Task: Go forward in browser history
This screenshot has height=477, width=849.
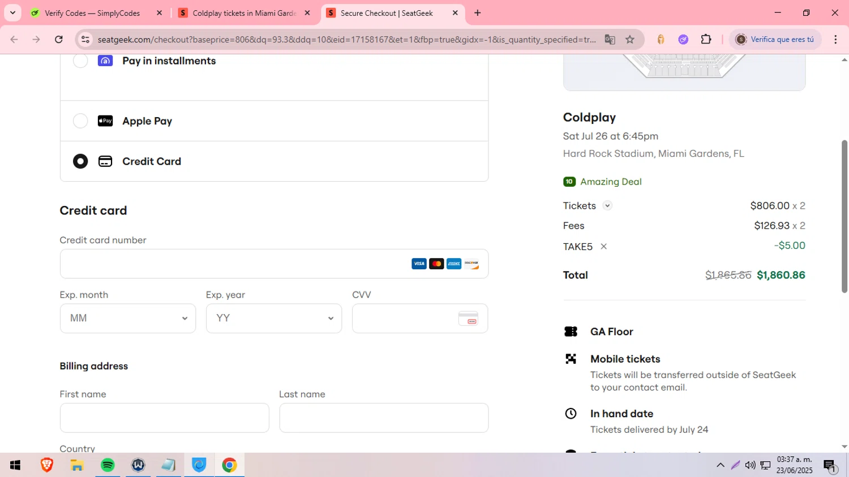Action: (x=36, y=40)
